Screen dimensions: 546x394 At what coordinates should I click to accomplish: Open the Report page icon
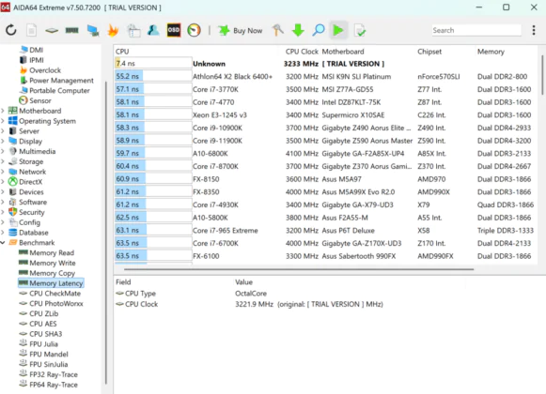(31, 30)
